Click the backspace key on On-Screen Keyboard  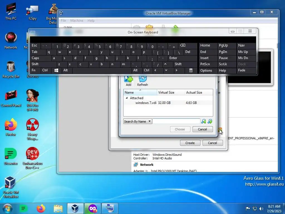click(x=188, y=45)
